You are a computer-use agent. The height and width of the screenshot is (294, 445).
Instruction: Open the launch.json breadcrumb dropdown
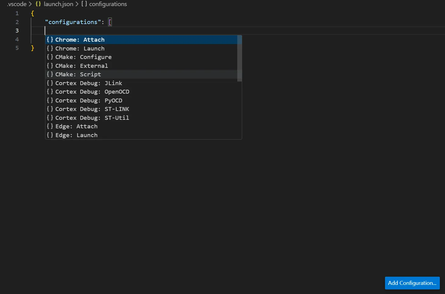[x=58, y=4]
